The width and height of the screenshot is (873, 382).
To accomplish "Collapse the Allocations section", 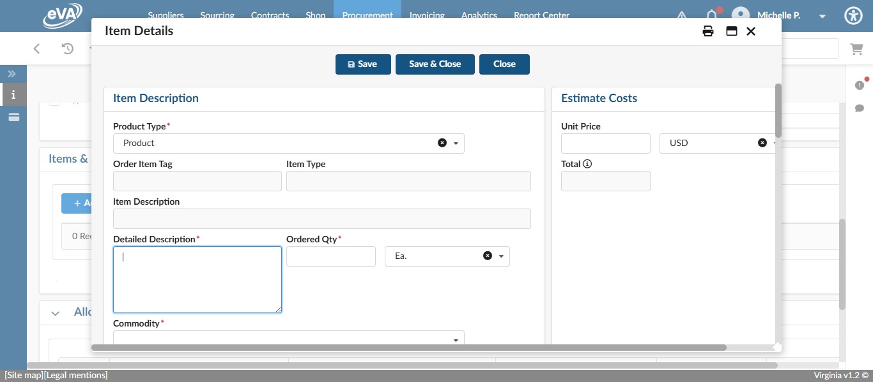I will click(x=55, y=312).
